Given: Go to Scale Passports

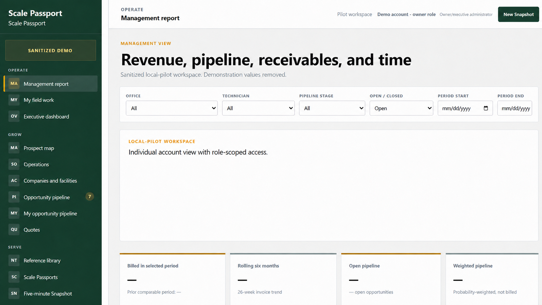Looking at the screenshot, I should tap(51, 277).
